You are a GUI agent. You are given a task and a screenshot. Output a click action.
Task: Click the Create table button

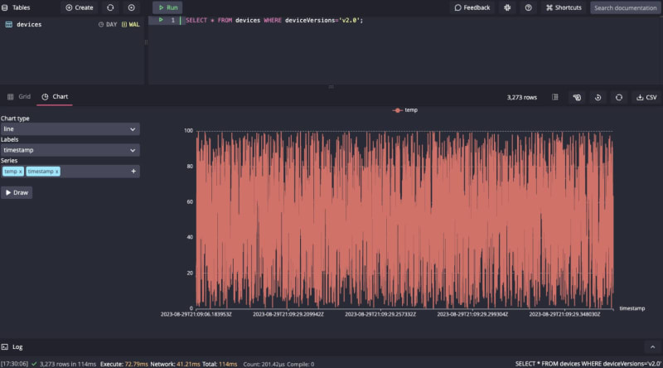tap(80, 7)
